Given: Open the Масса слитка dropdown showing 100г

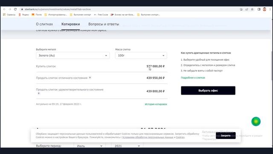Looking at the screenshot, I should pyautogui.click(x=141, y=56).
